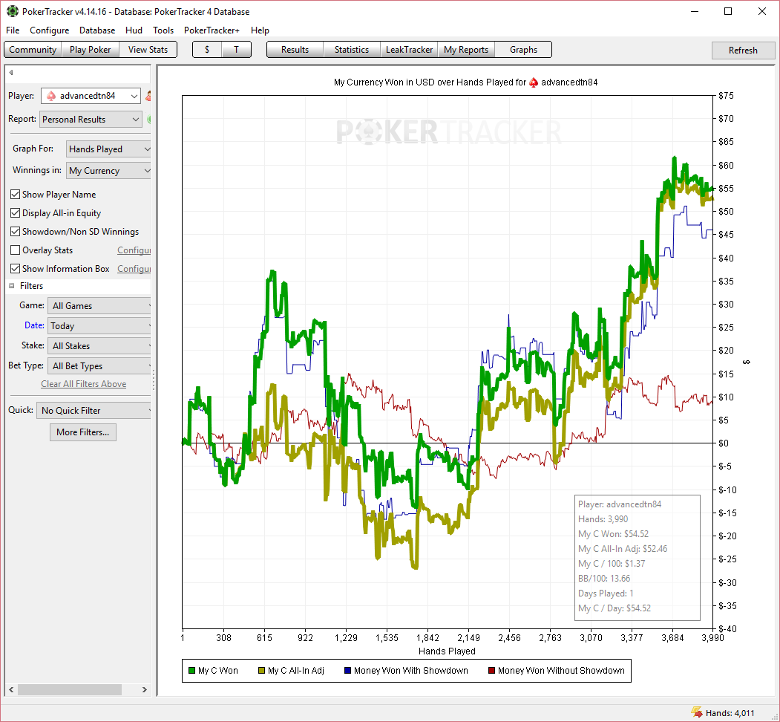780x722 pixels.
Task: Open the Hud menu
Action: click(134, 30)
